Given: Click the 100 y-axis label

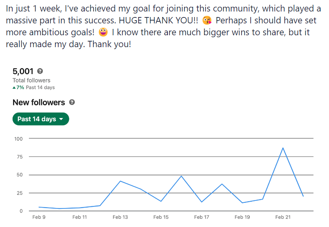Looking at the screenshot, I should [x=19, y=139].
